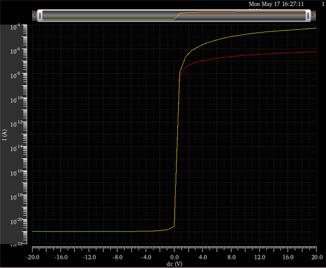This screenshot has height=268, width=326.
Task: Click the x-axis tick label -12.0
Action: [x=90, y=257]
